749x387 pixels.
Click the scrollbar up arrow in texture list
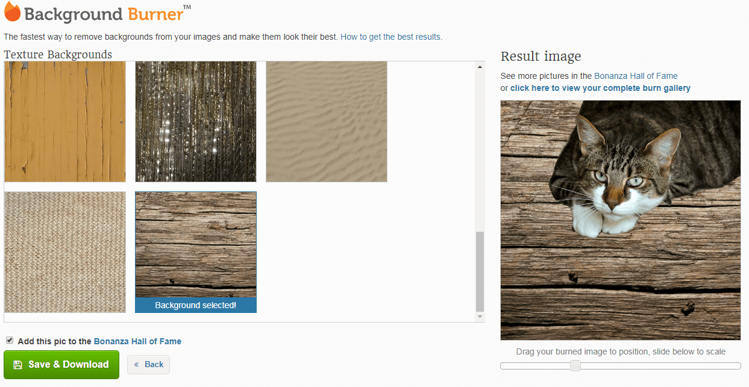(x=480, y=67)
